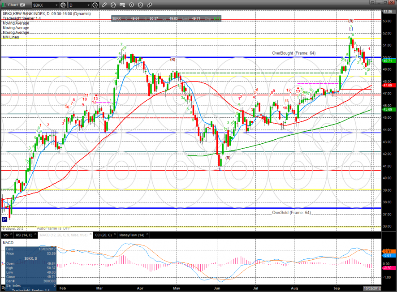397x292 pixels.
Task: Click the Date 10/02/2012 row in data window
Action: (x=30, y=249)
